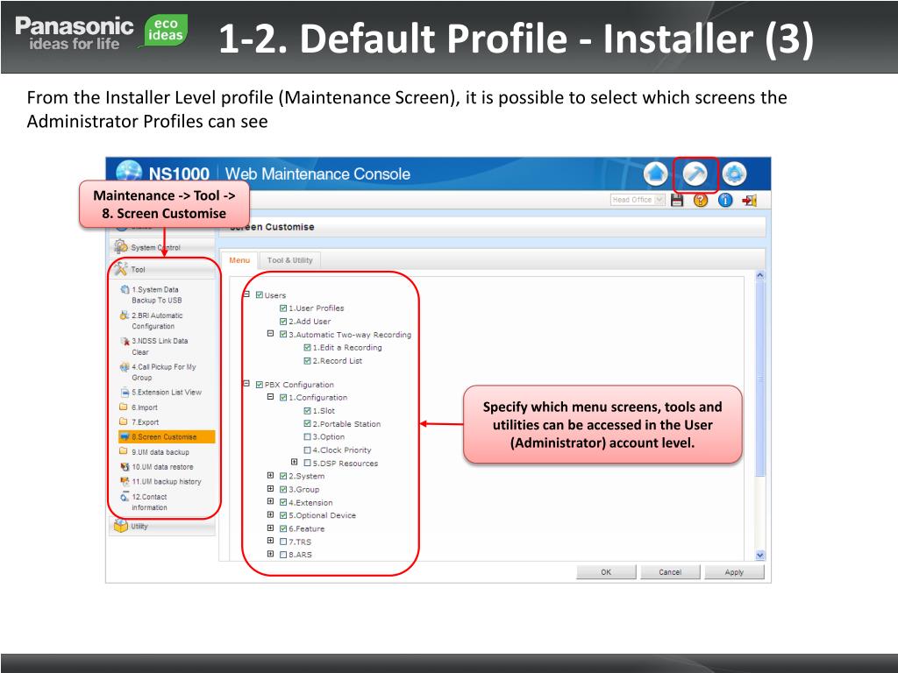The height and width of the screenshot is (673, 898).
Task: Toggle 3.Automatic Two-way Recording checkbox
Action: (x=283, y=335)
